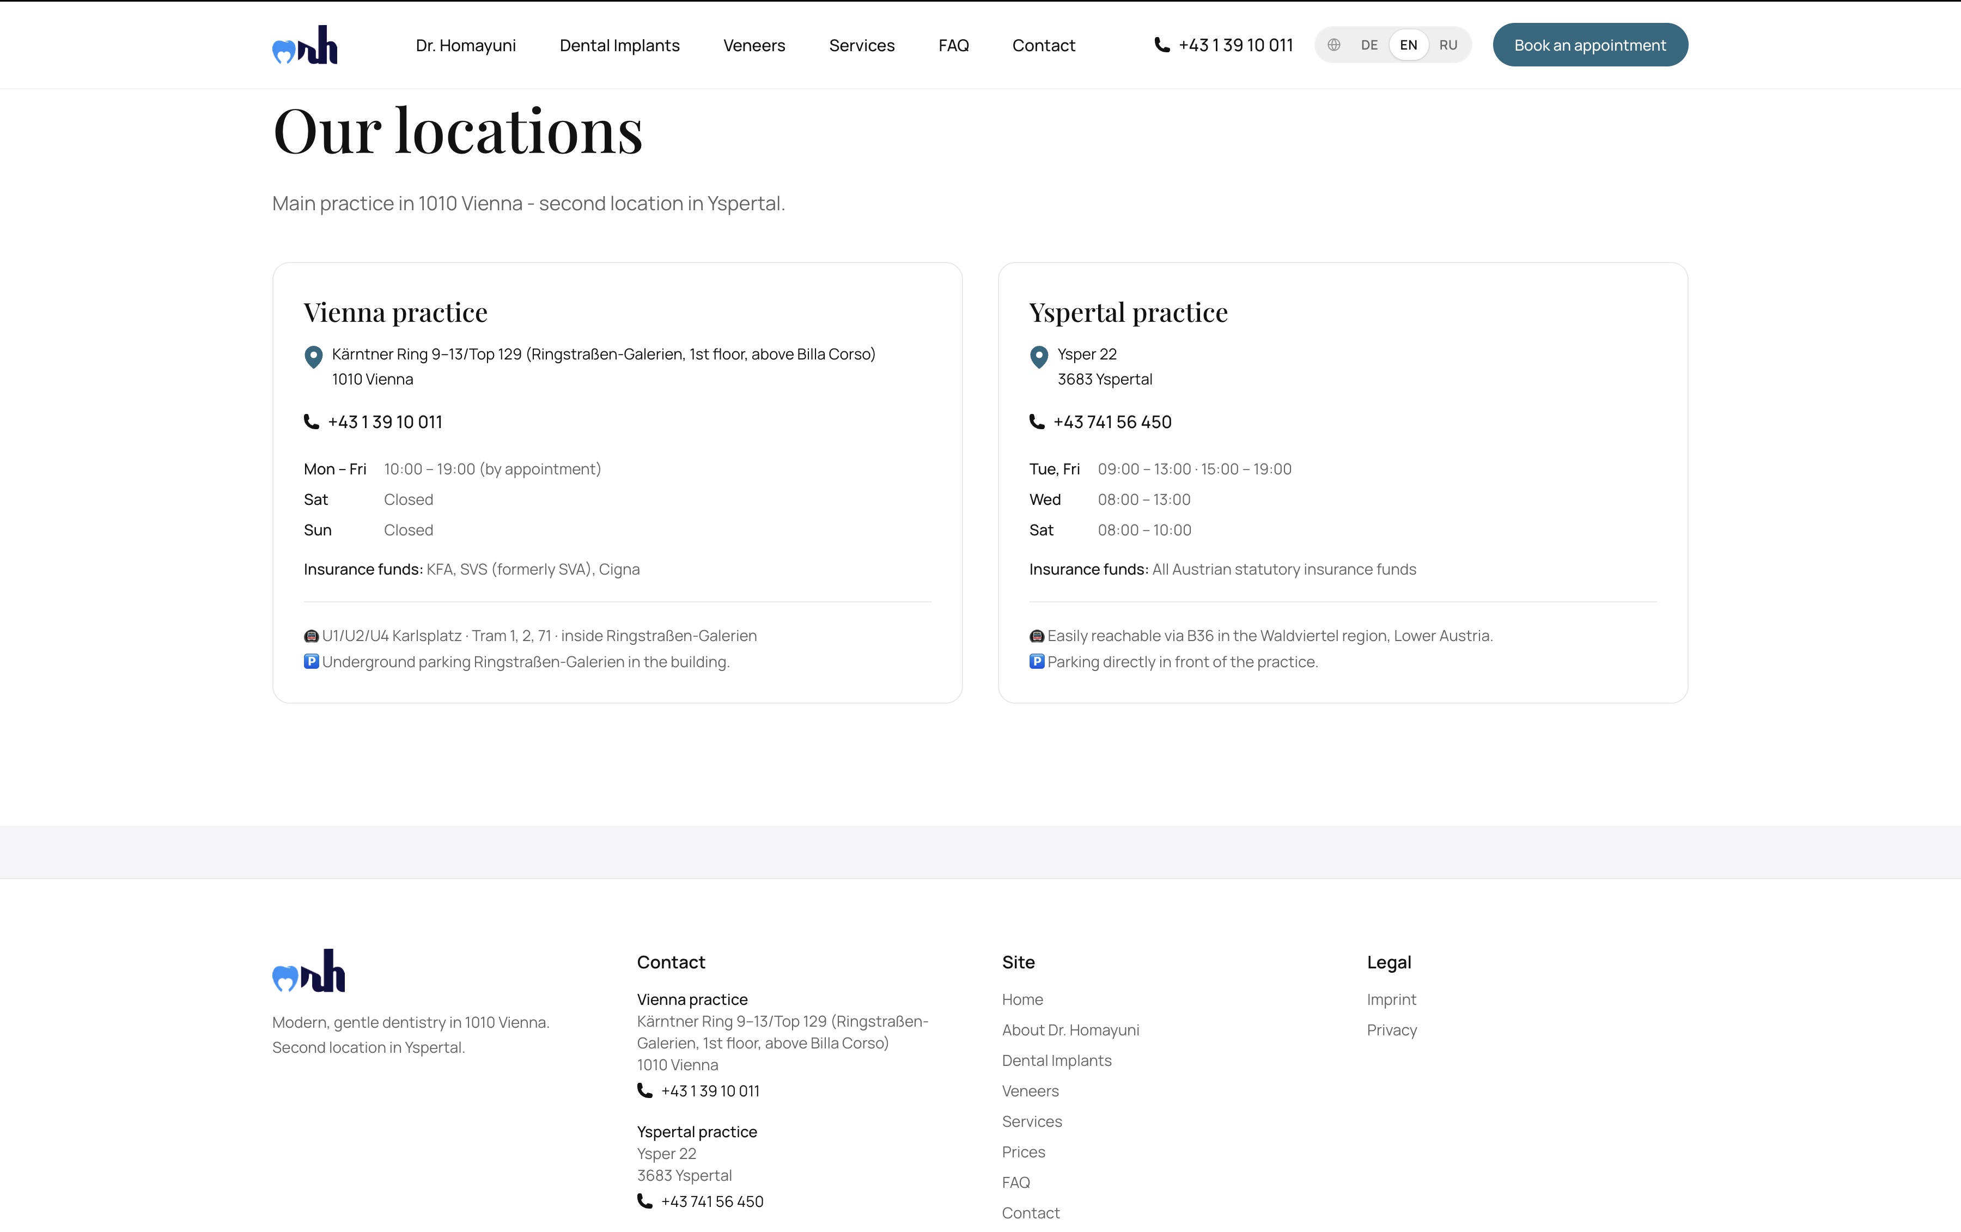The height and width of the screenshot is (1232, 1961).
Task: Click All Austrian statutory insurance funds text
Action: [1284, 569]
